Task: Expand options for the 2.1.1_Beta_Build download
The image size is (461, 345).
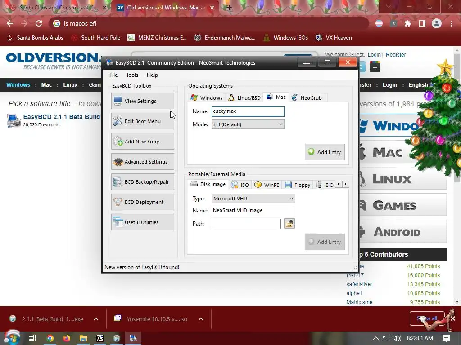Action: (96, 319)
